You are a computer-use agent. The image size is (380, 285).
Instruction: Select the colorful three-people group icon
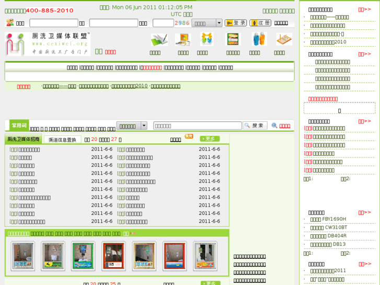click(206, 39)
